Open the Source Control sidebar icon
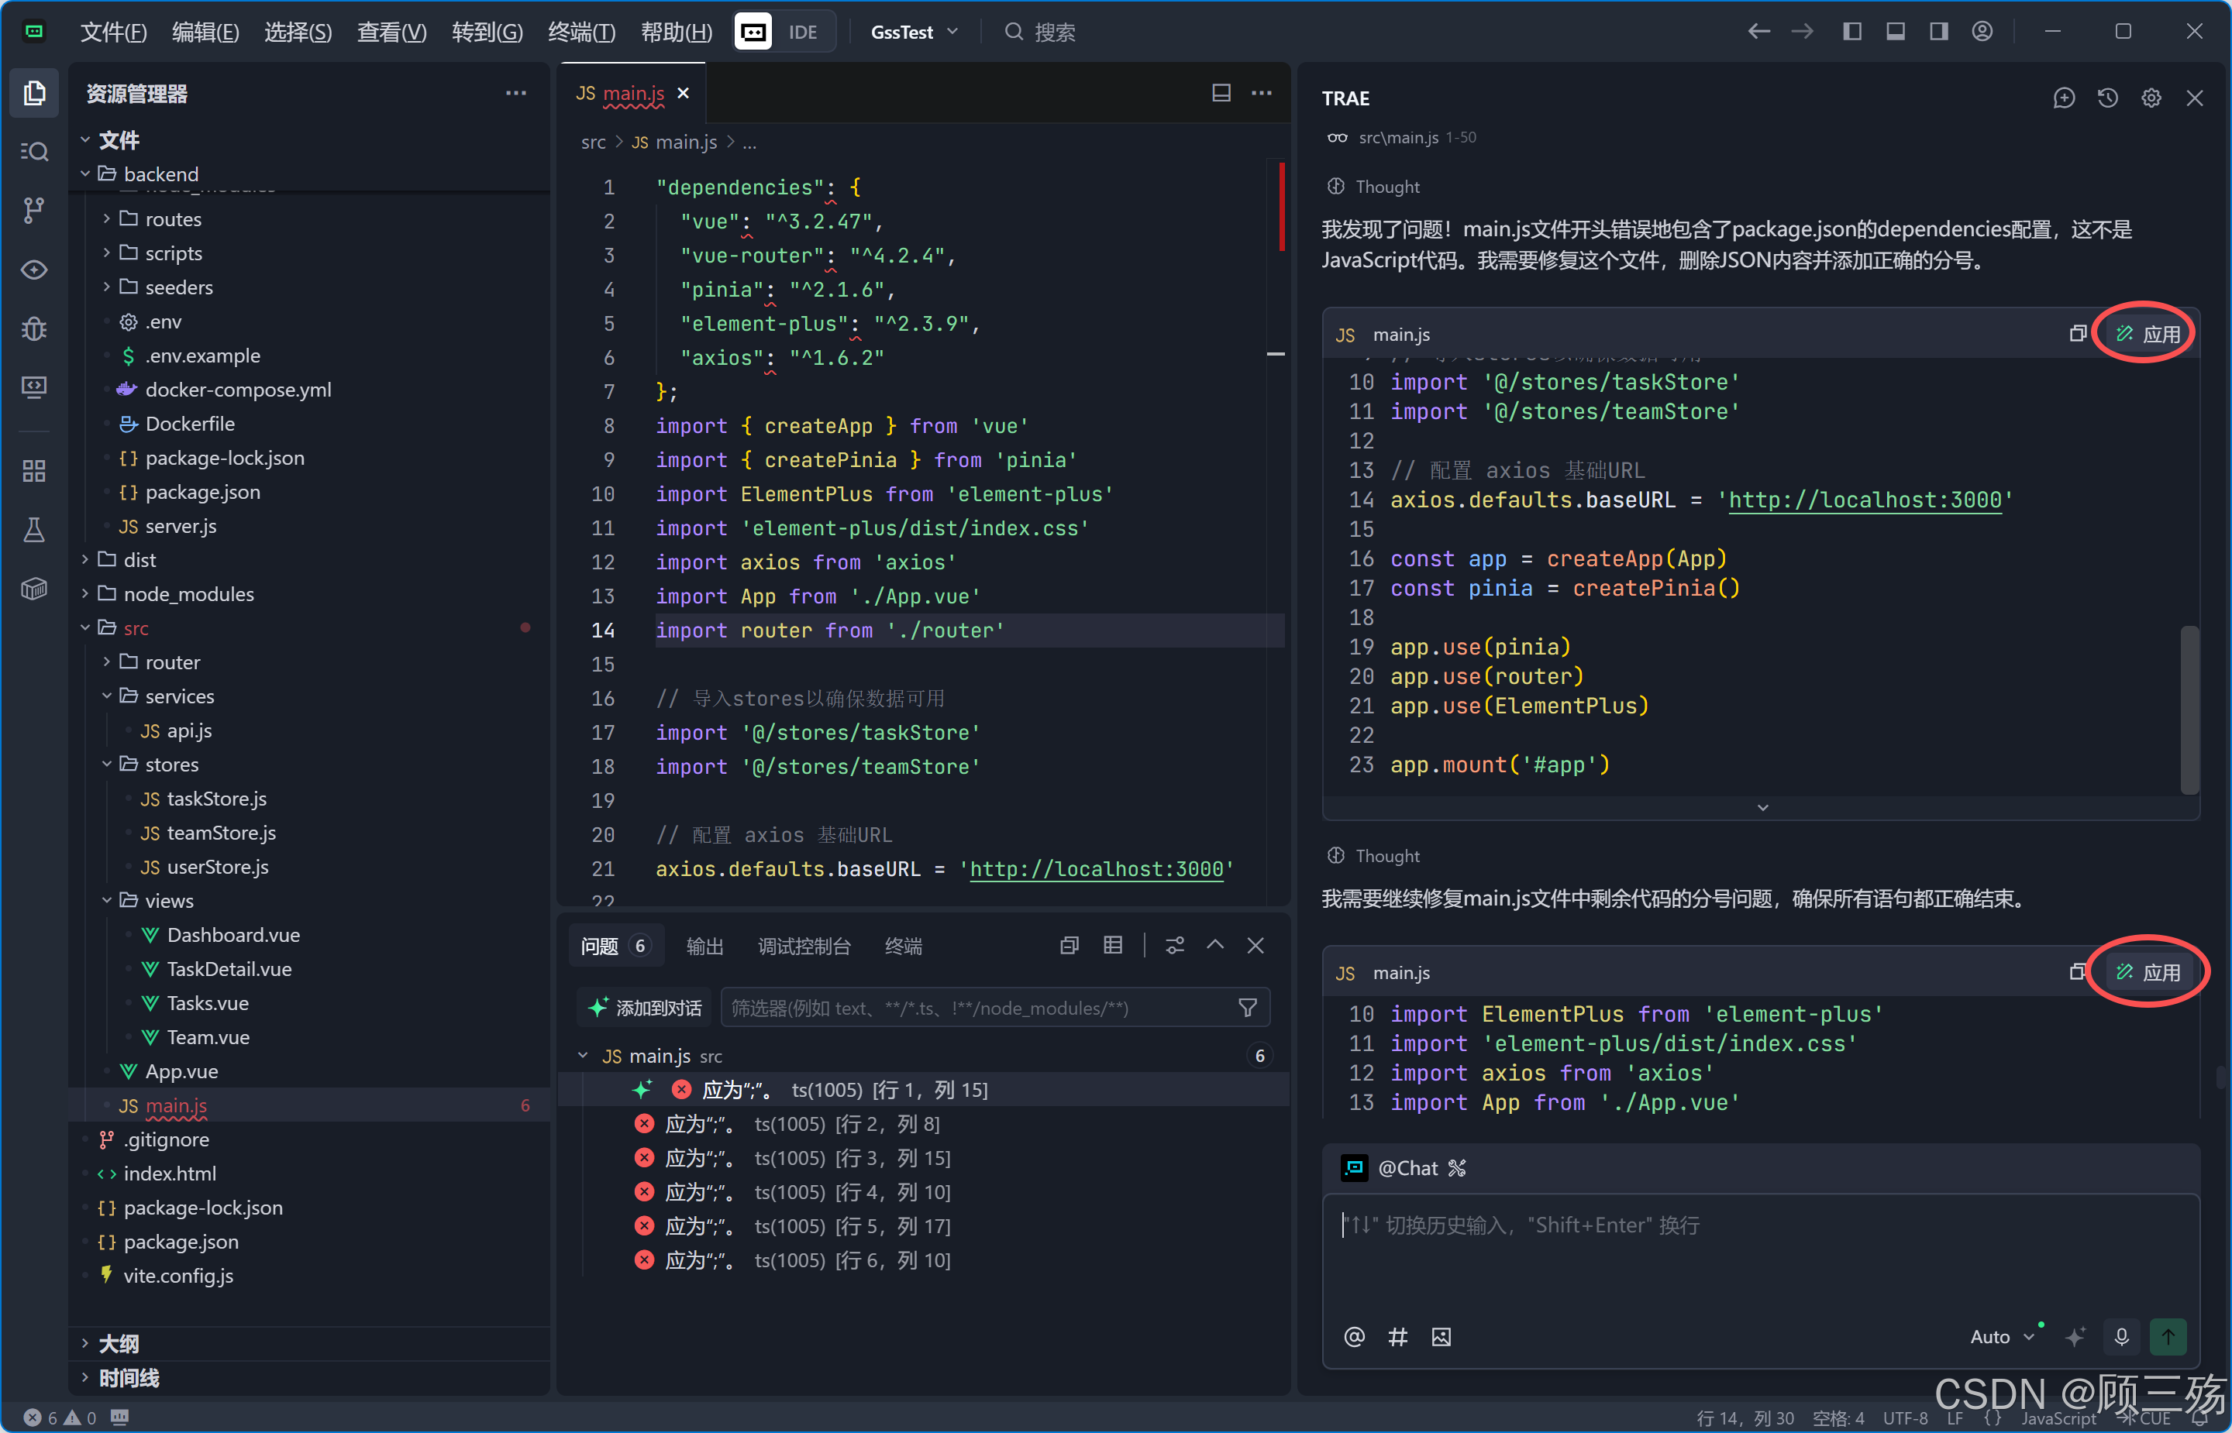2232x1433 pixels. (x=33, y=209)
